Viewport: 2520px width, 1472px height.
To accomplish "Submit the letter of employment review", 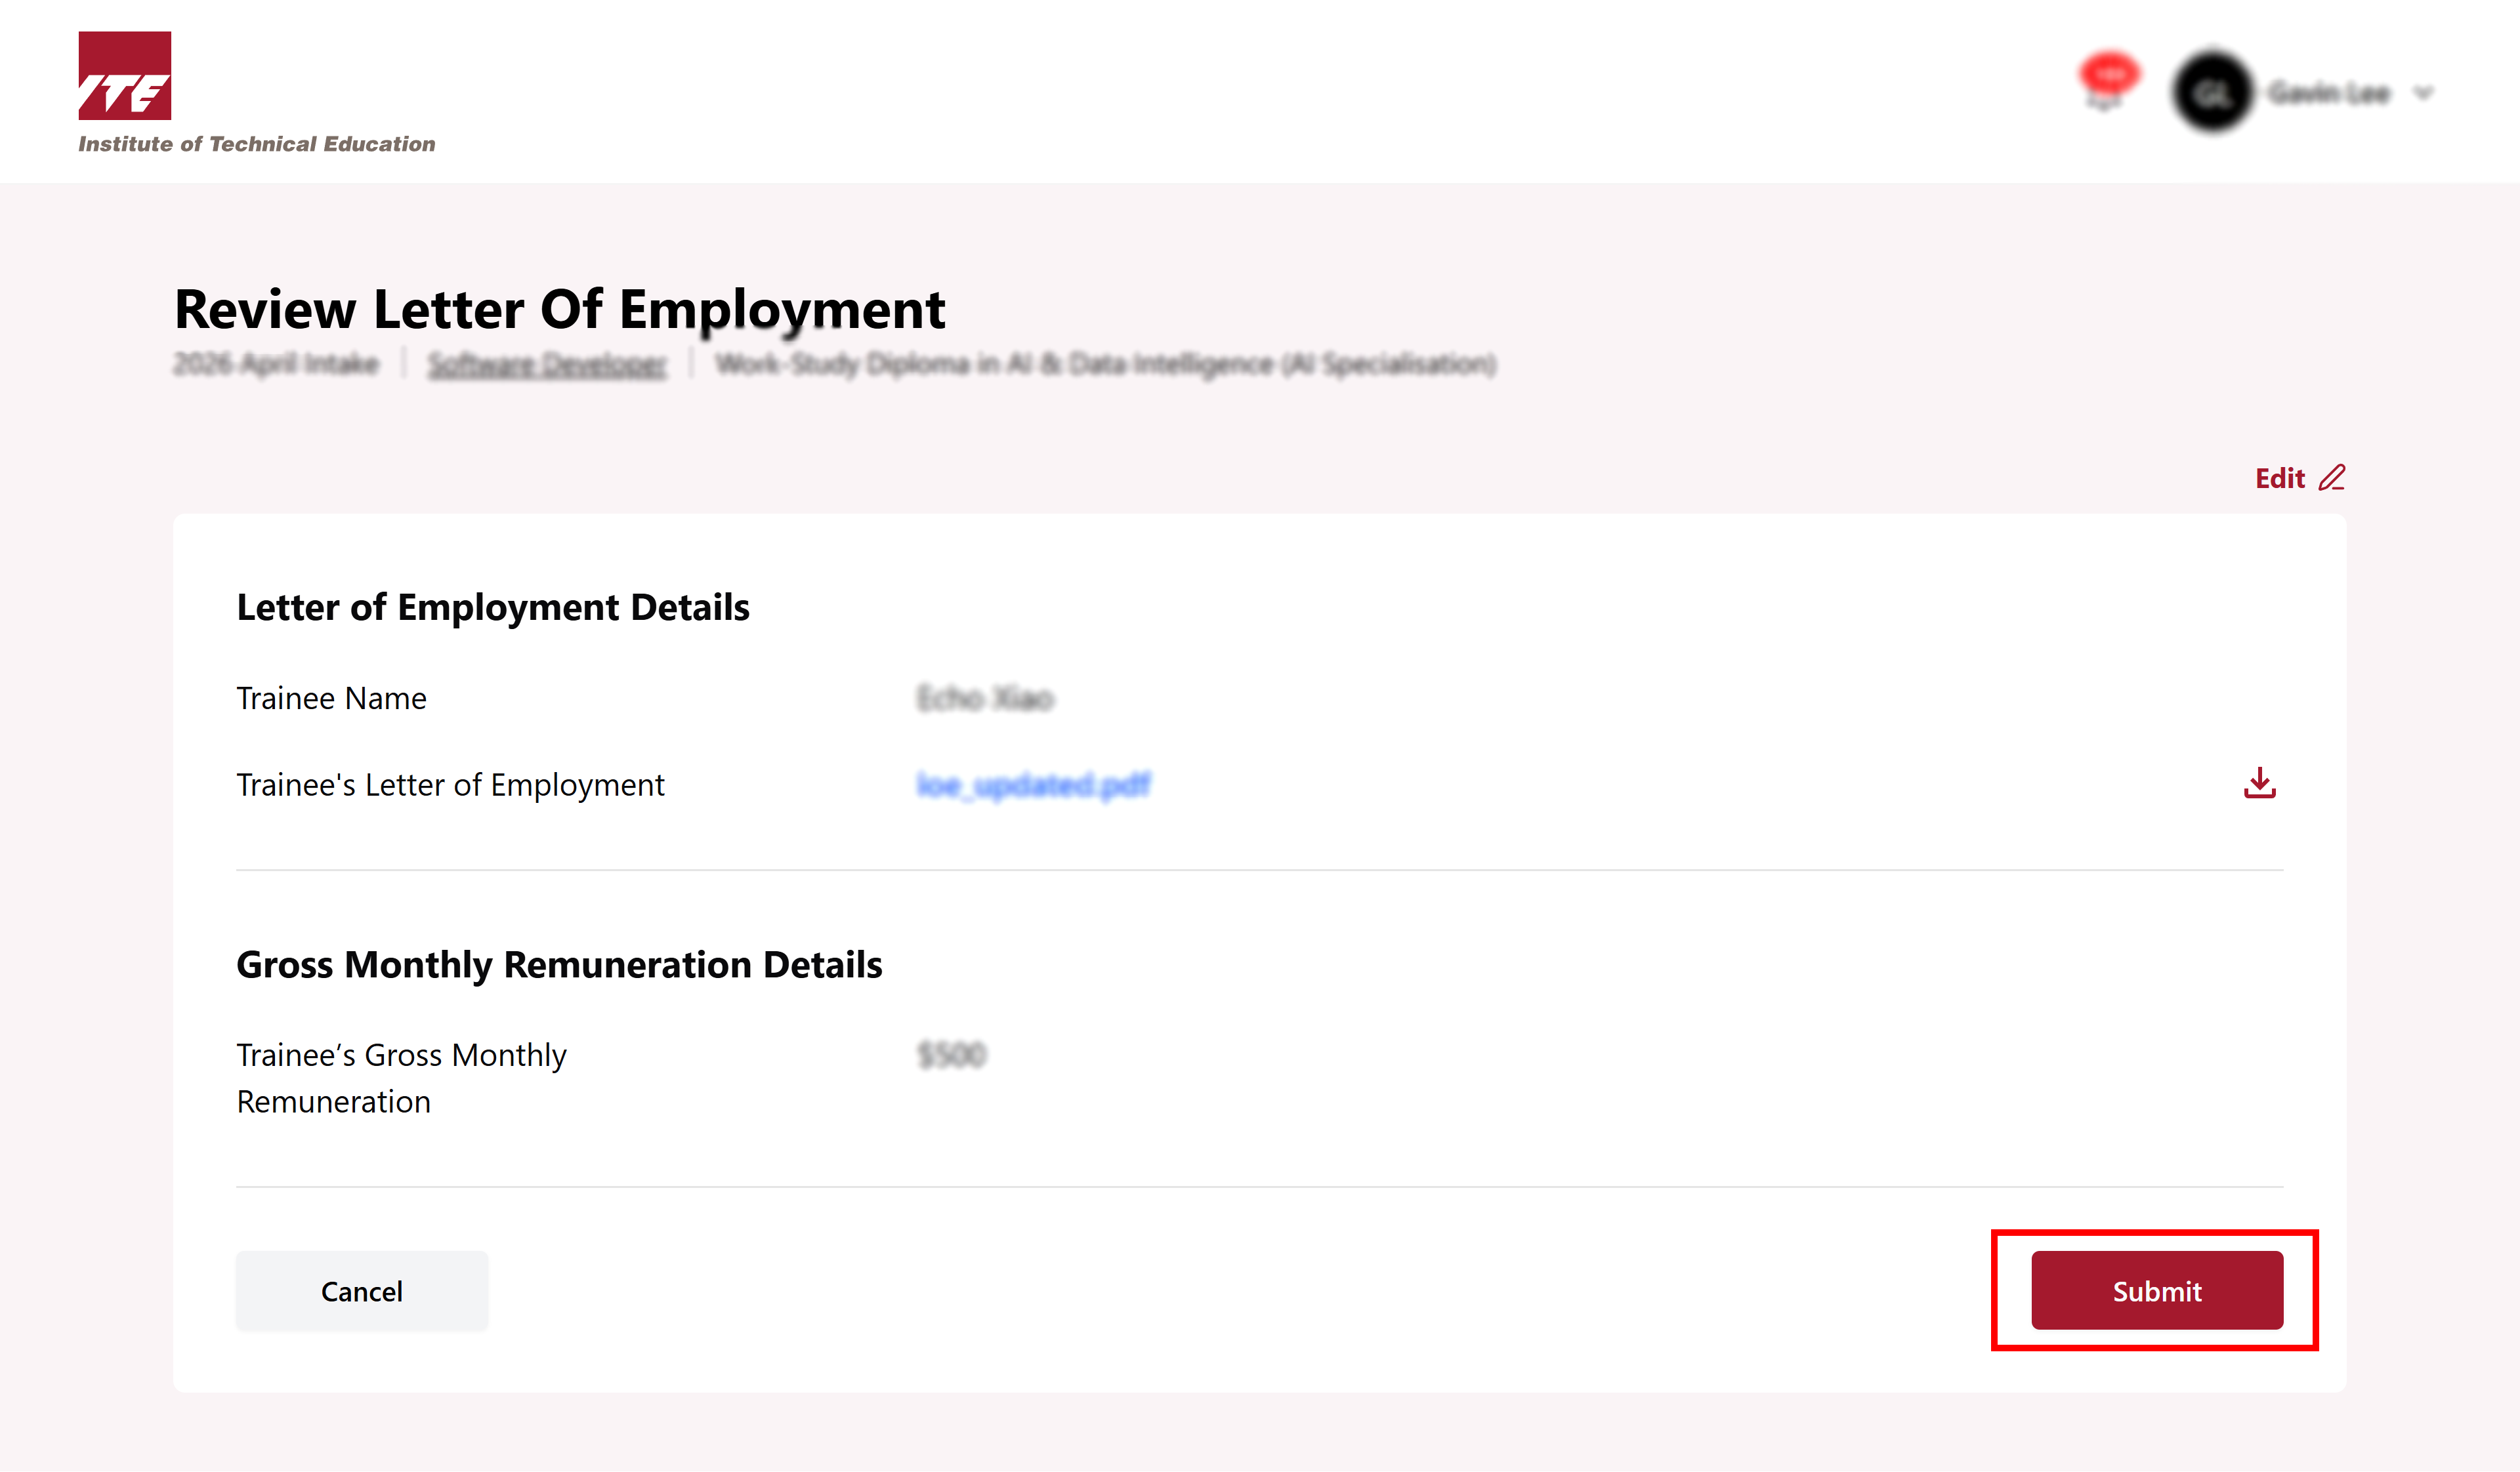I will 2156,1290.
